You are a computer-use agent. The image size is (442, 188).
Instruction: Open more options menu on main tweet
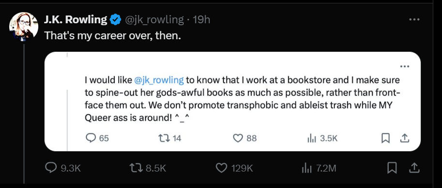pos(414,19)
